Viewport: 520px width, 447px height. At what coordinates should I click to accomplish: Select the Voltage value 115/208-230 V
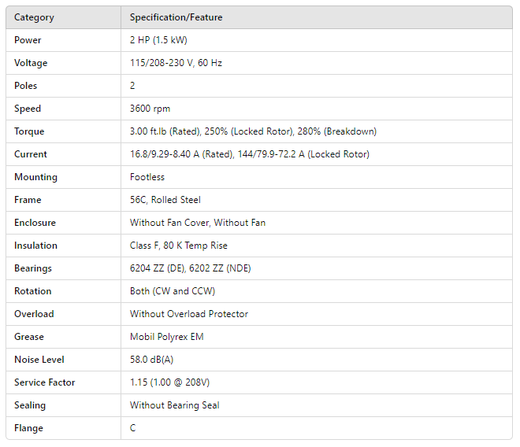tap(176, 63)
